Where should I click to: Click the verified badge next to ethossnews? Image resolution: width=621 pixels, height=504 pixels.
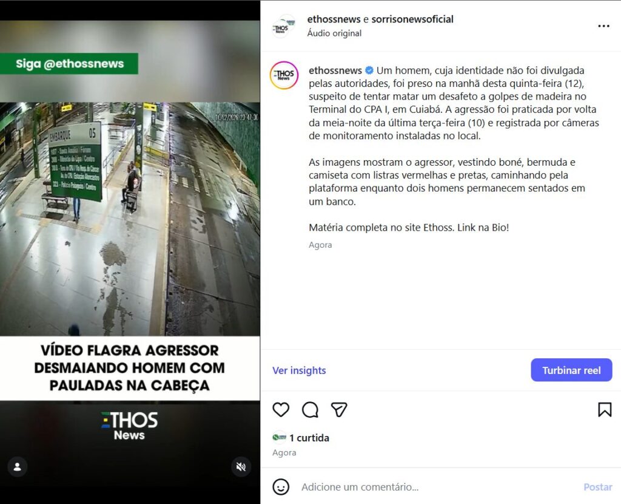[369, 70]
